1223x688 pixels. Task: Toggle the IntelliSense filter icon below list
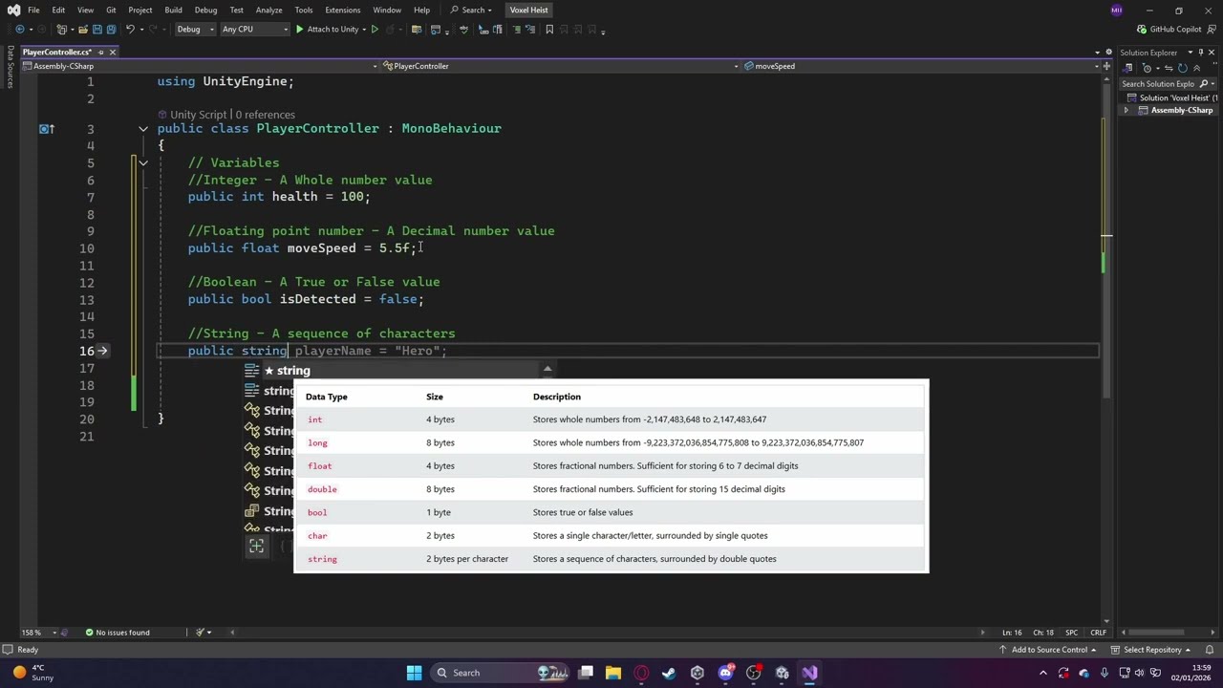point(256,547)
